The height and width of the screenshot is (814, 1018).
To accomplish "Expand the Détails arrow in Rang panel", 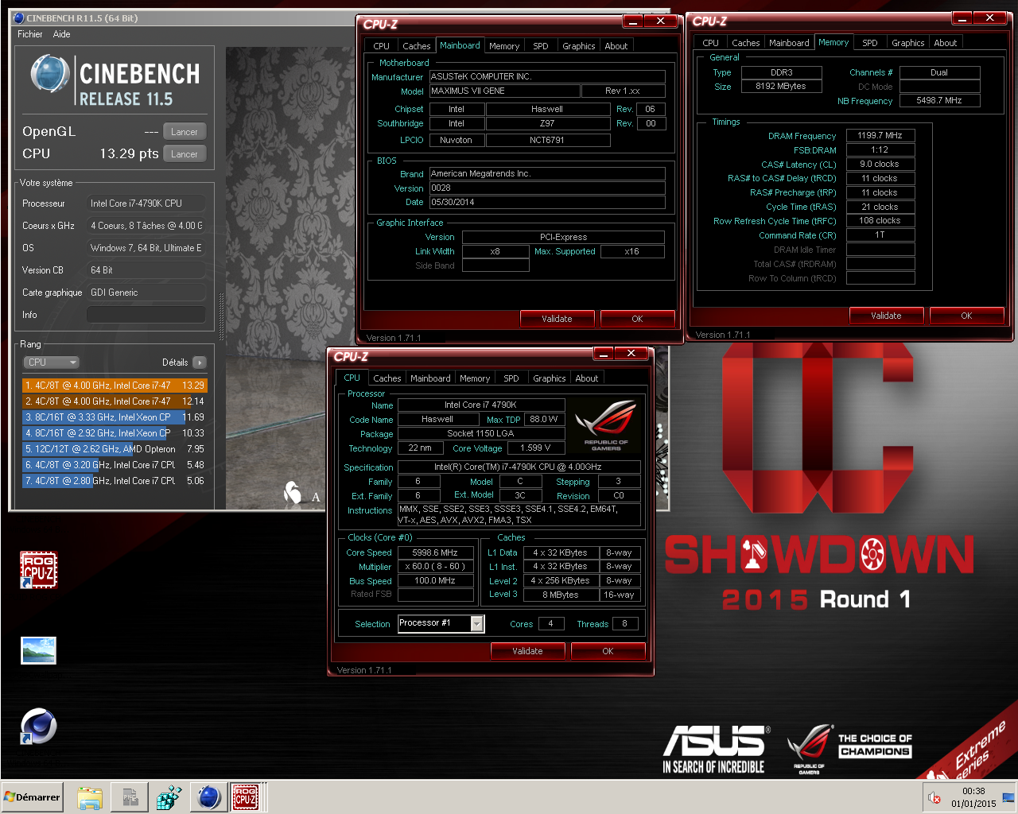I will (199, 362).
